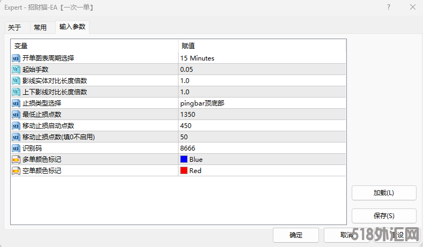
Task: Click the 加载(L) button
Action: [384, 193]
